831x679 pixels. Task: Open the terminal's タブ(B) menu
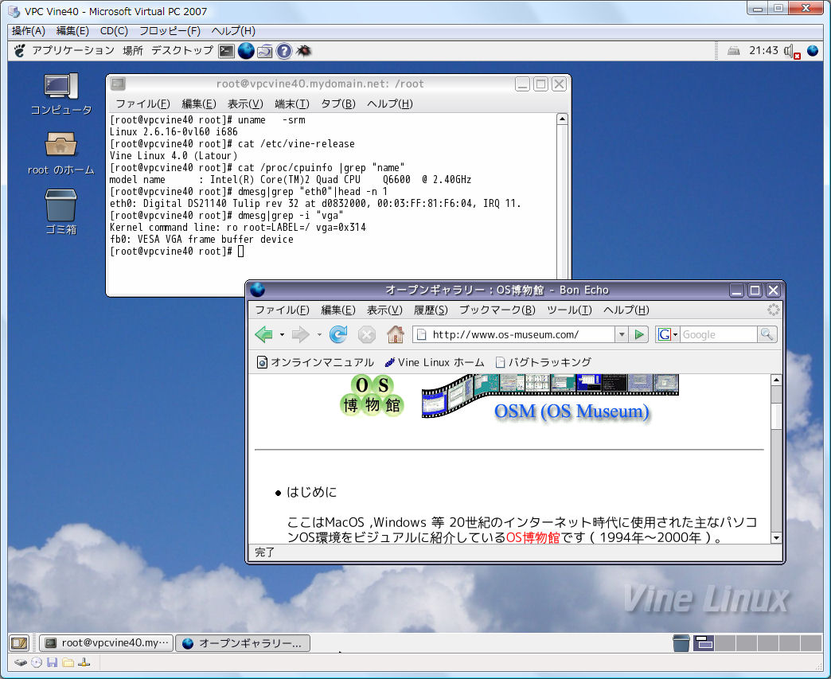(337, 104)
